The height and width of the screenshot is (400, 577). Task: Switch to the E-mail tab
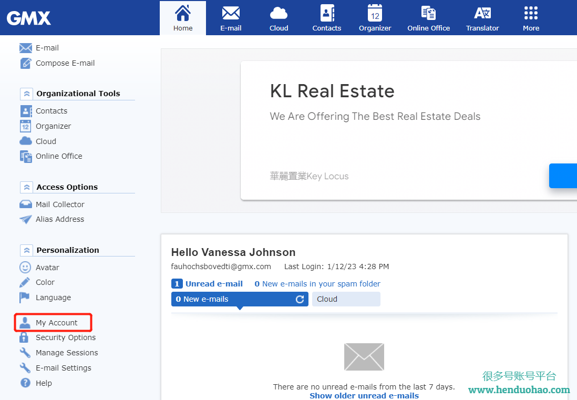pos(231,18)
